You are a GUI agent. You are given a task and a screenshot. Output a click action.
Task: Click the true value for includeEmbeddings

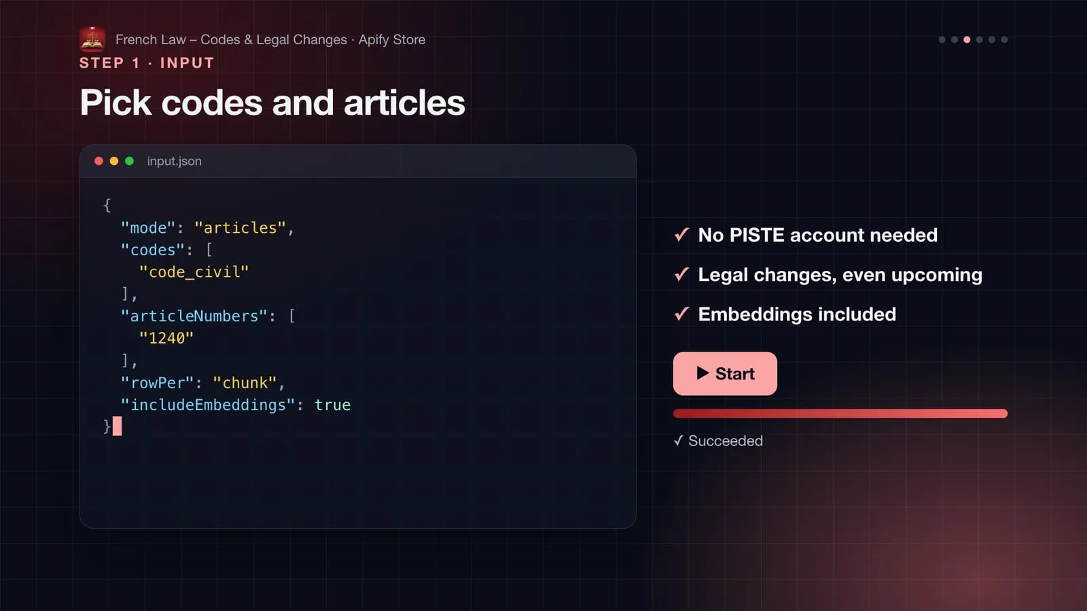332,405
